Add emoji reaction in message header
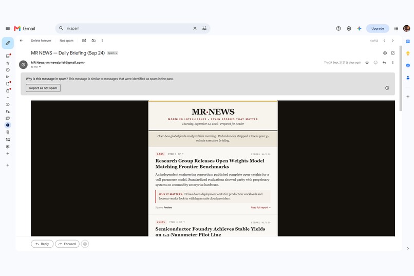The width and height of the screenshot is (414, 276). point(375,63)
